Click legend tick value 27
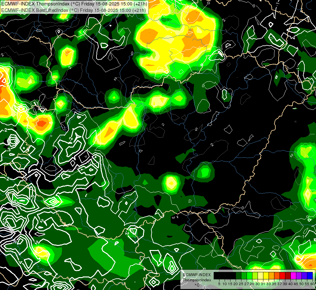Image resolution: width=316 pixels, height=290 pixels. tap(247, 284)
